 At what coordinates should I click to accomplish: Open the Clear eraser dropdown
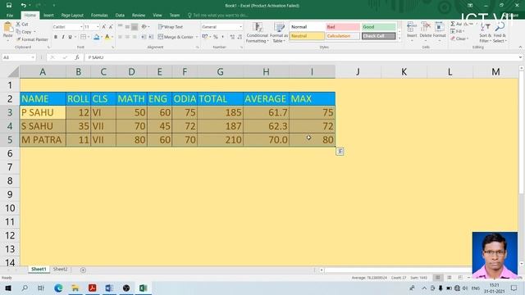click(x=459, y=39)
